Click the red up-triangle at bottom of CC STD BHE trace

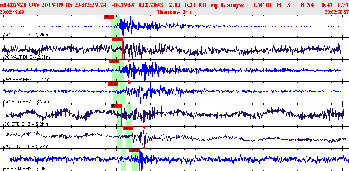point(144,147)
